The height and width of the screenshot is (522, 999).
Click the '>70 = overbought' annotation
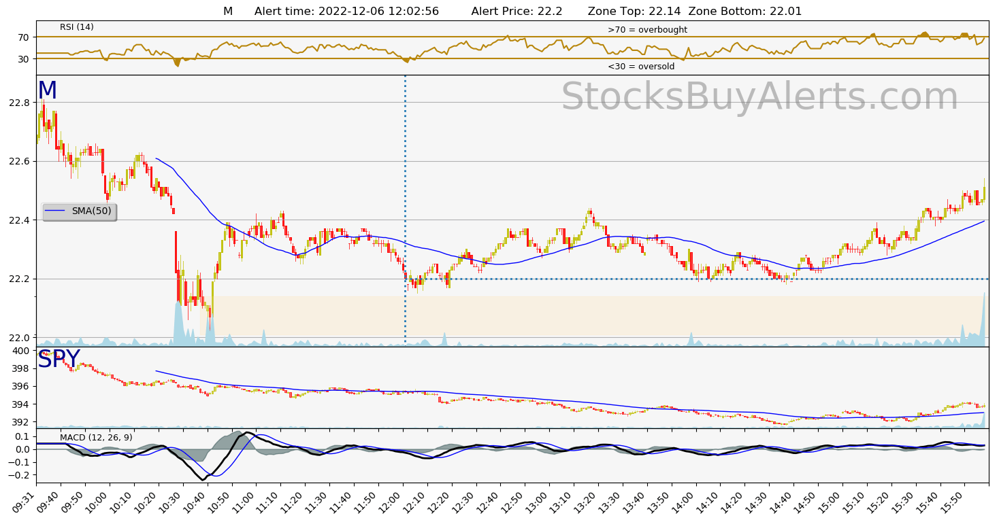647,30
